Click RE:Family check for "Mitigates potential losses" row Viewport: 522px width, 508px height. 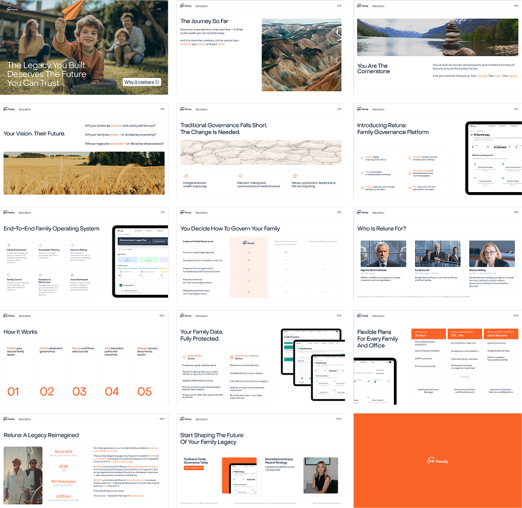pos(248,292)
